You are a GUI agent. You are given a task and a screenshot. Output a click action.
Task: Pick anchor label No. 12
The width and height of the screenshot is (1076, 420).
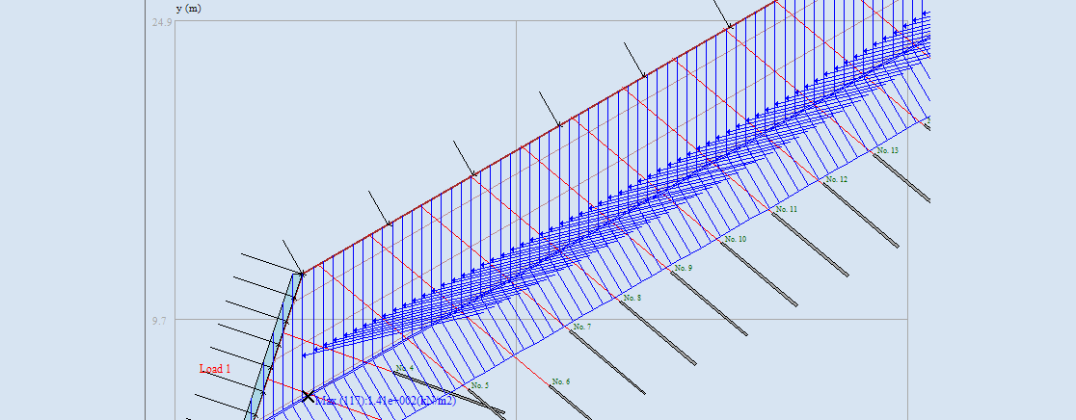pyautogui.click(x=837, y=180)
